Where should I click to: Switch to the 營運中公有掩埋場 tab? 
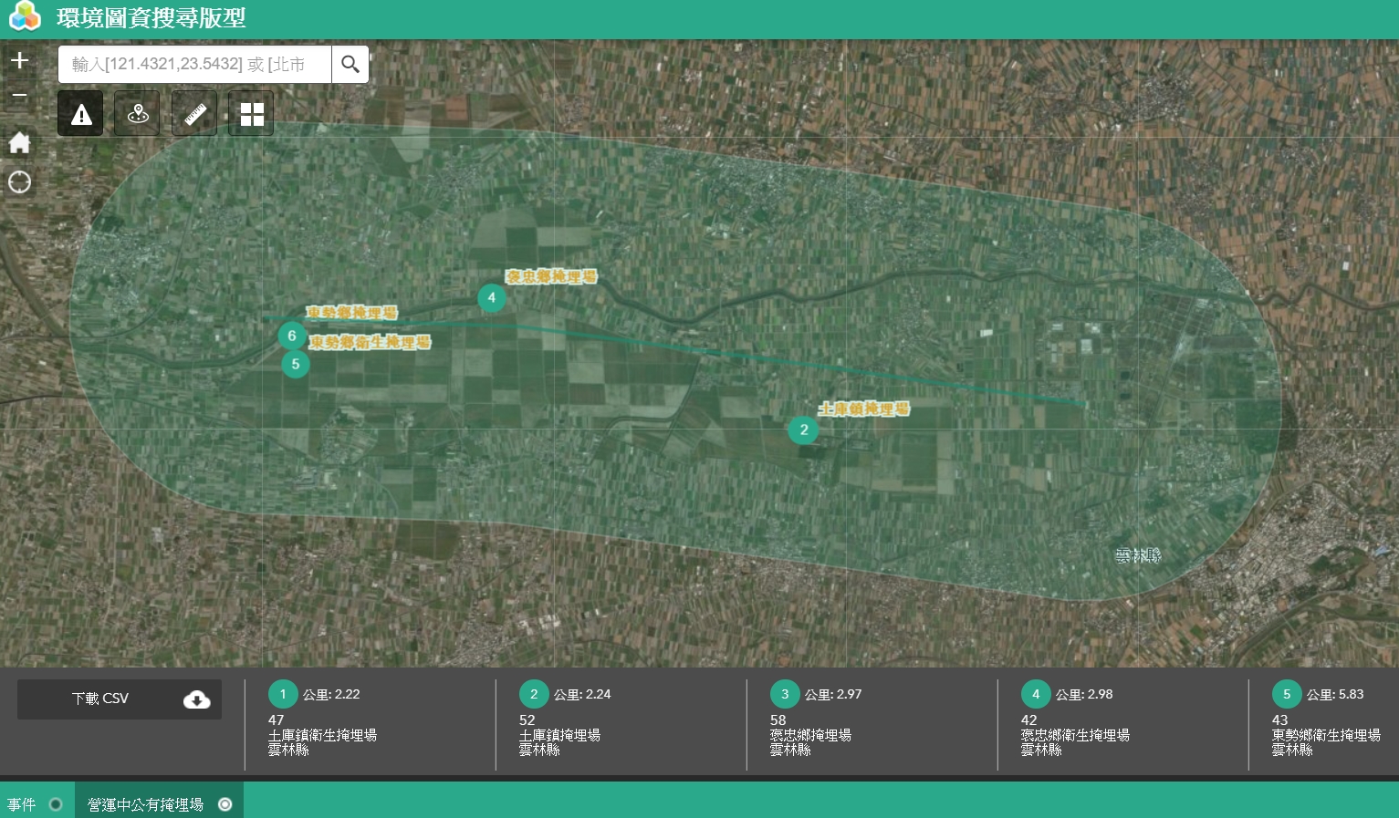145,804
